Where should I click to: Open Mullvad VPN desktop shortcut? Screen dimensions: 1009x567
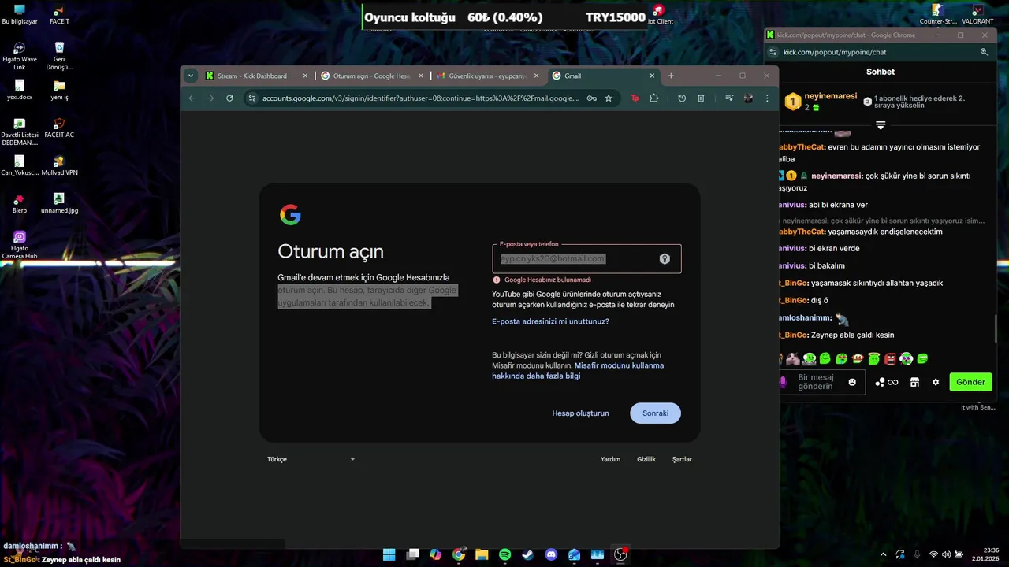pyautogui.click(x=59, y=165)
